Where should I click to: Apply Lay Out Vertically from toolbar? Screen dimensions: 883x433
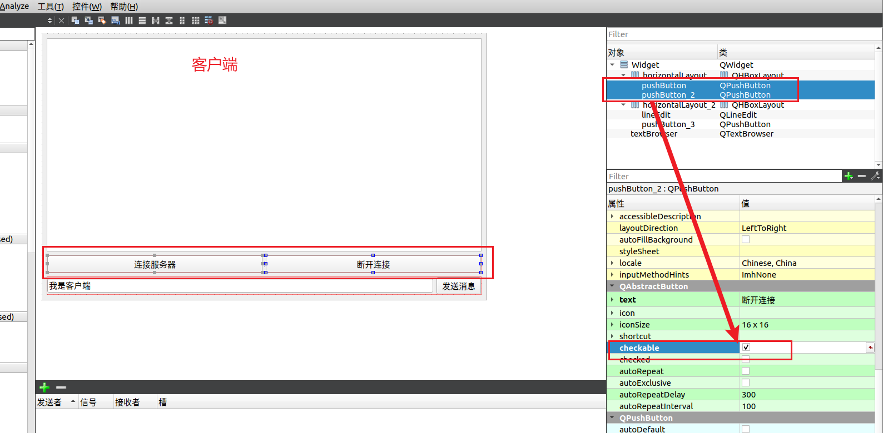(x=142, y=21)
